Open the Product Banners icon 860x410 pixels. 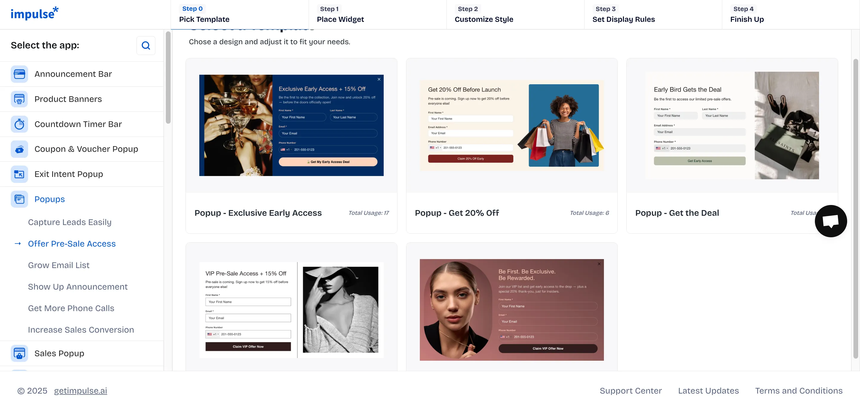(19, 99)
